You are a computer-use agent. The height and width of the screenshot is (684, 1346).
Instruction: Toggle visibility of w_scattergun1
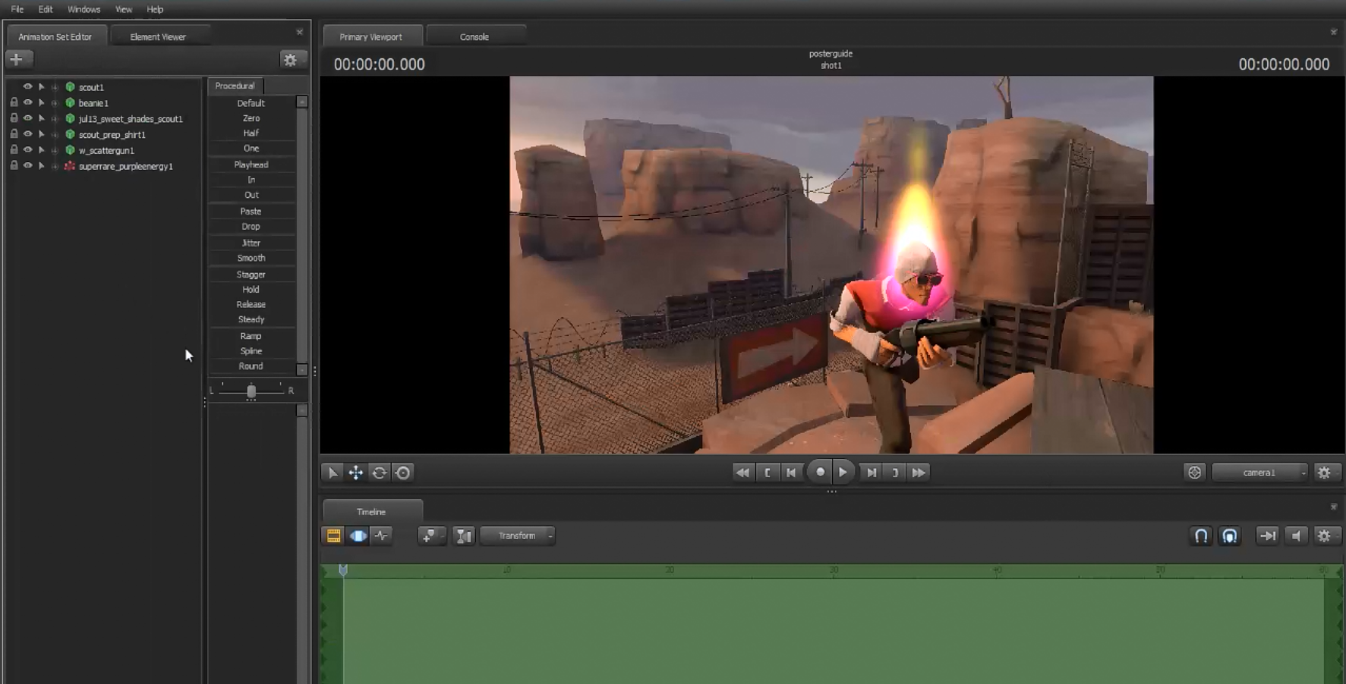[27, 150]
